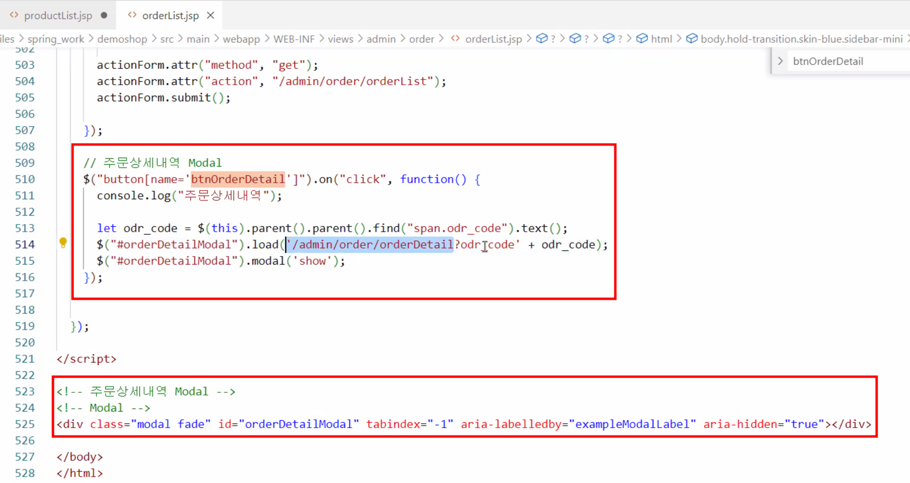Click class="modal fade" attribute on line 525
The height and width of the screenshot is (483, 910).
[x=150, y=424]
